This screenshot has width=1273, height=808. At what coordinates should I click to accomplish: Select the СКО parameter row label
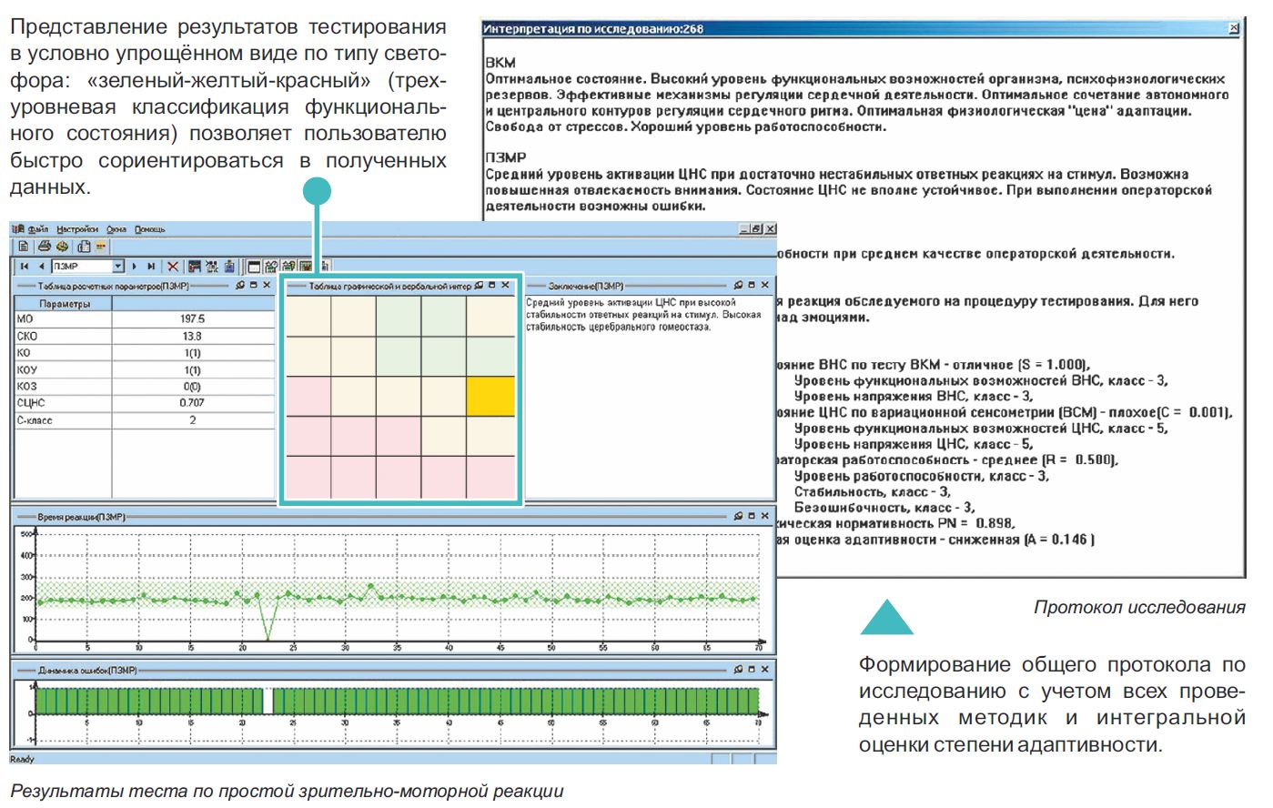point(27,336)
